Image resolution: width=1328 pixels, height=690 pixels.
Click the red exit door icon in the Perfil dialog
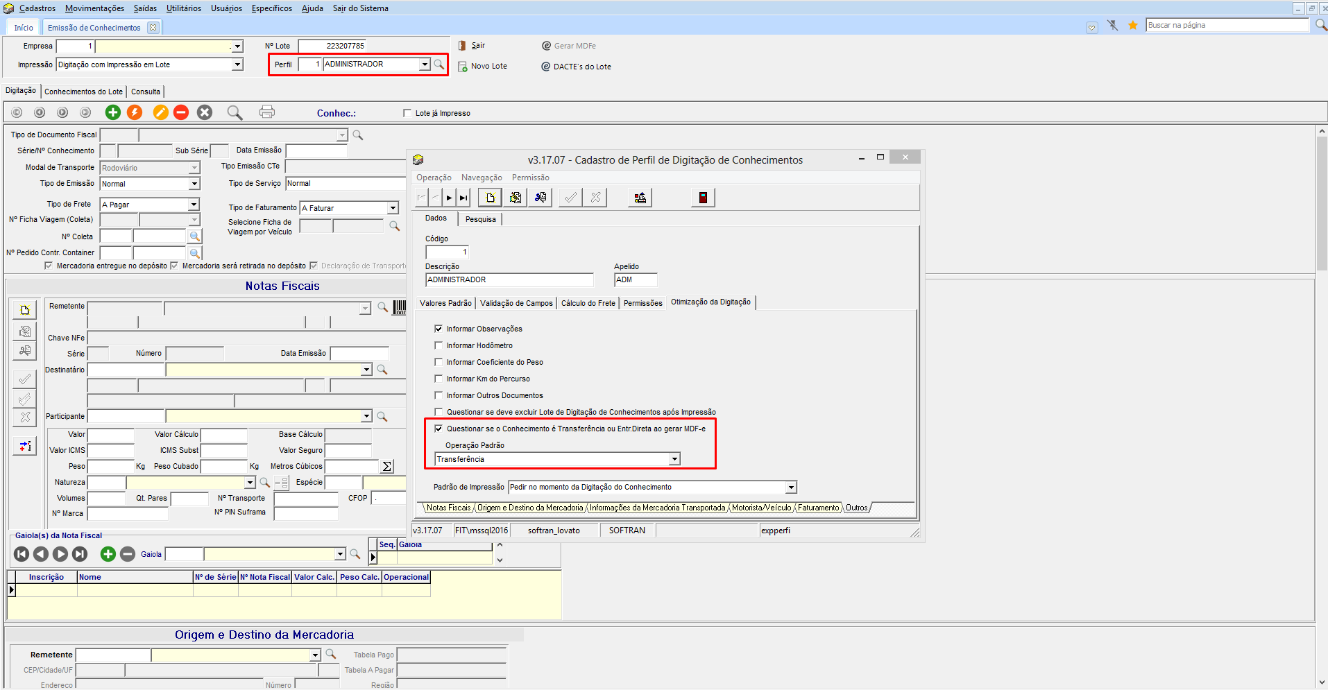[x=703, y=198]
